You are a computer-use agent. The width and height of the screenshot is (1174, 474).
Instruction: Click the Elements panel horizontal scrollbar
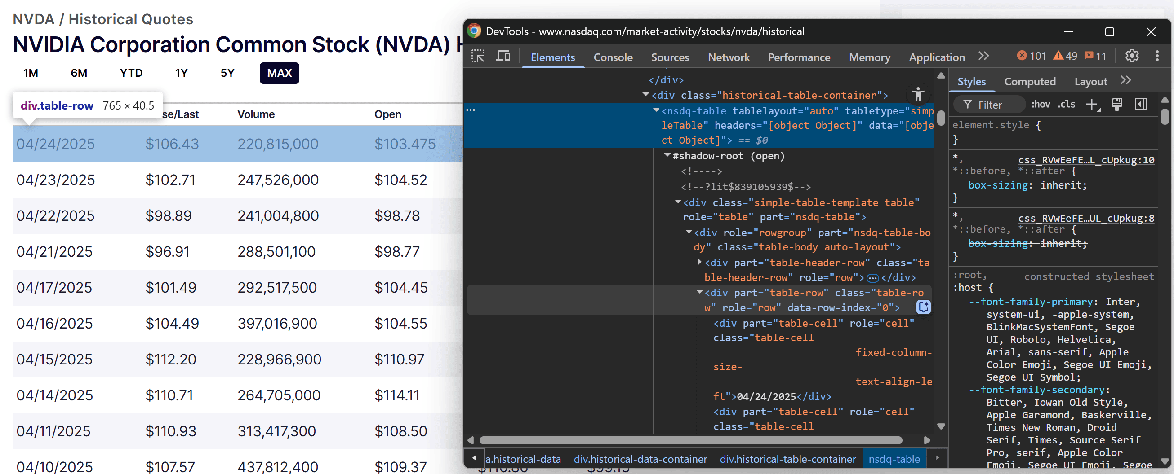click(690, 440)
